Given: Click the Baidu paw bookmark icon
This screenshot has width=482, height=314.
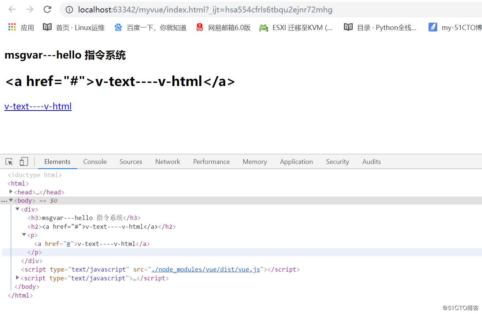Looking at the screenshot, I should click(118, 27).
